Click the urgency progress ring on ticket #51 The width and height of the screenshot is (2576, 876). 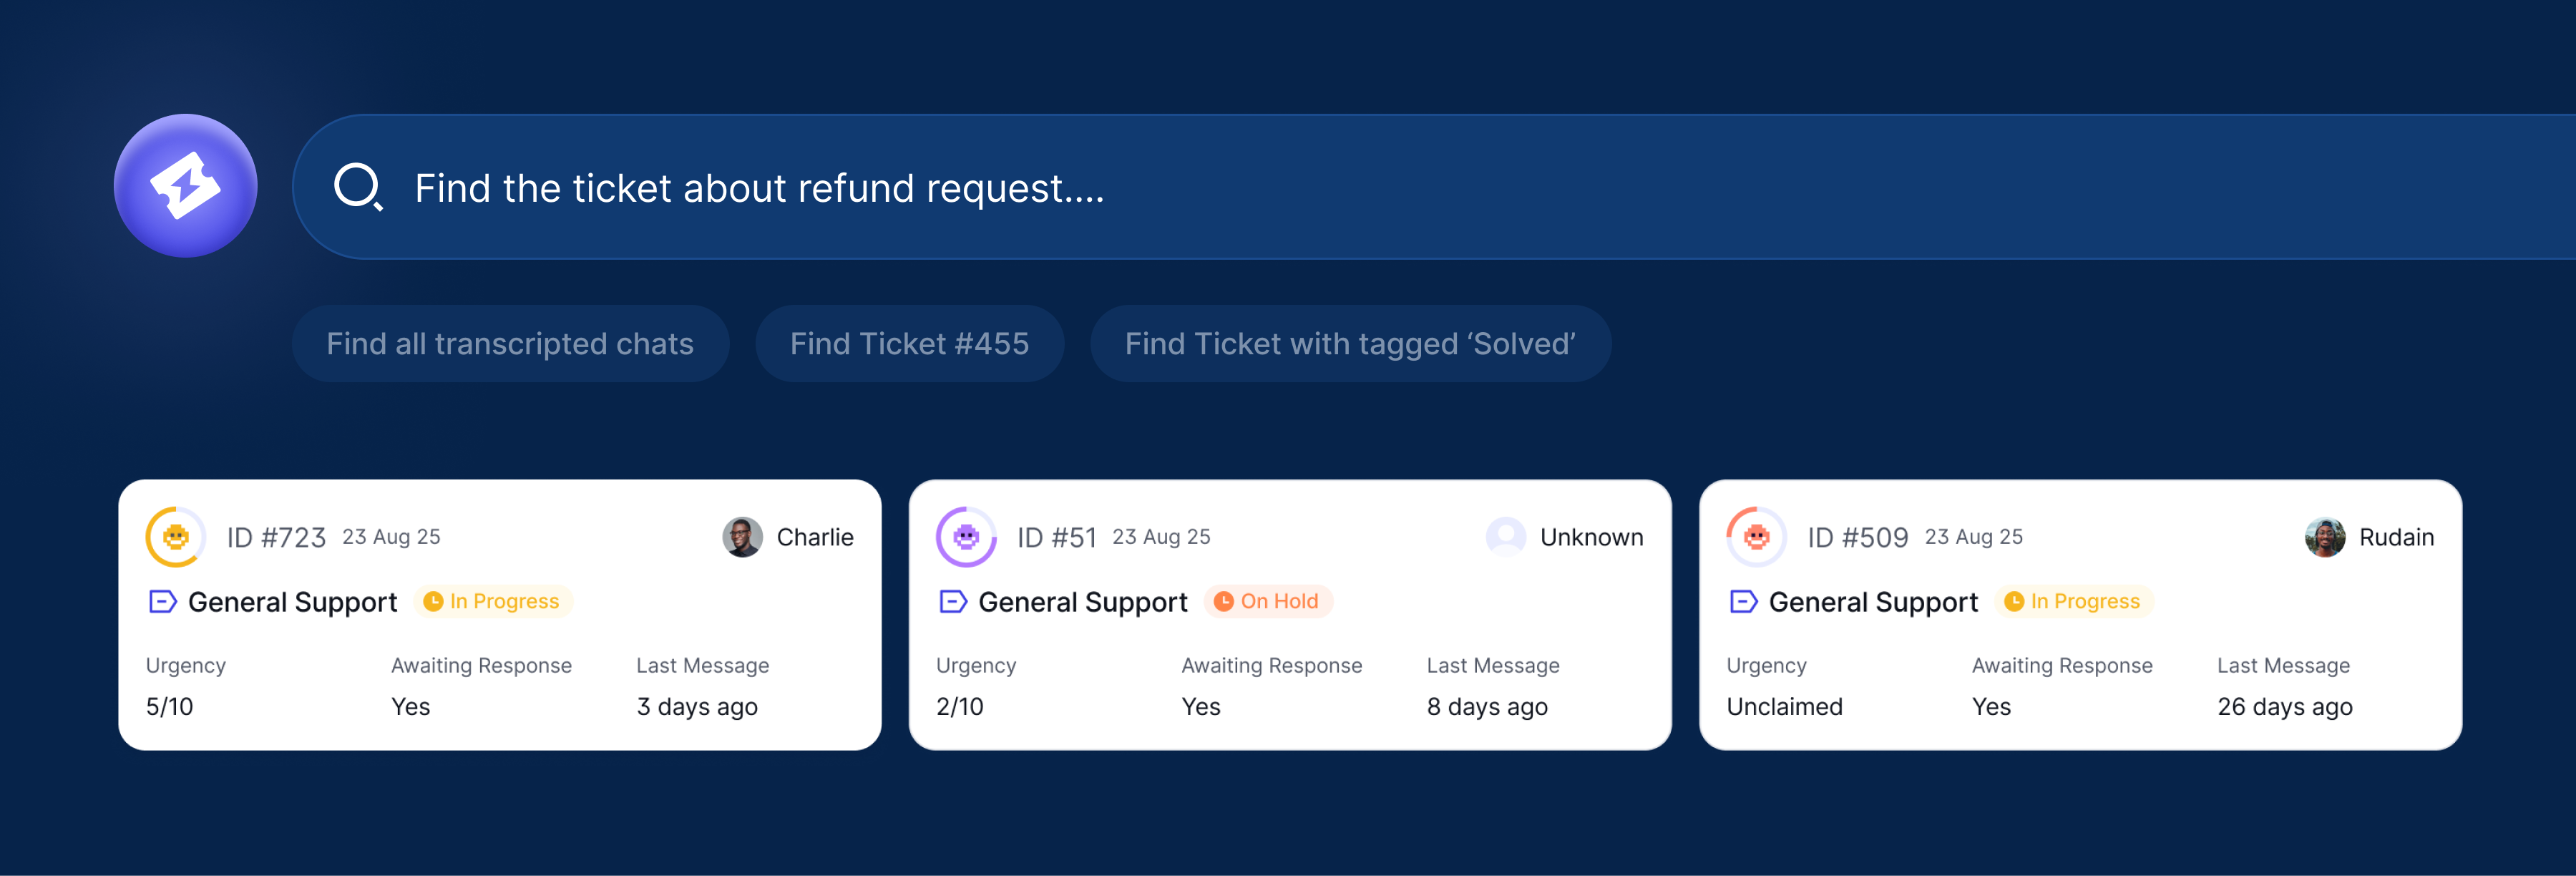click(x=965, y=537)
